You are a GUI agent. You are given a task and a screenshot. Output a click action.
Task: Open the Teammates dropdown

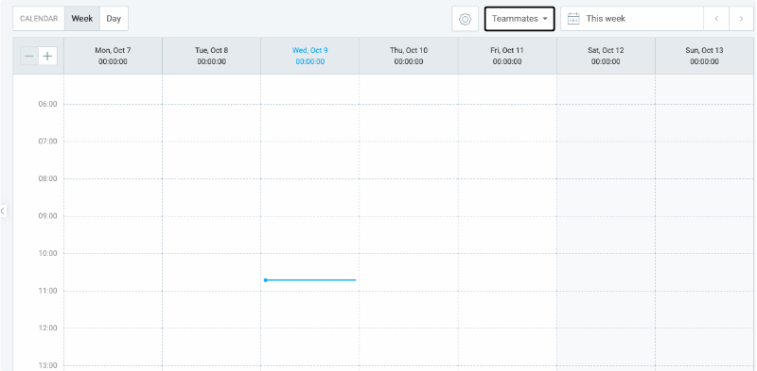519,19
